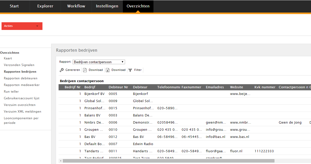Click the fluor.nl website cell
Viewport: 311px width, 164px height.
(236, 151)
